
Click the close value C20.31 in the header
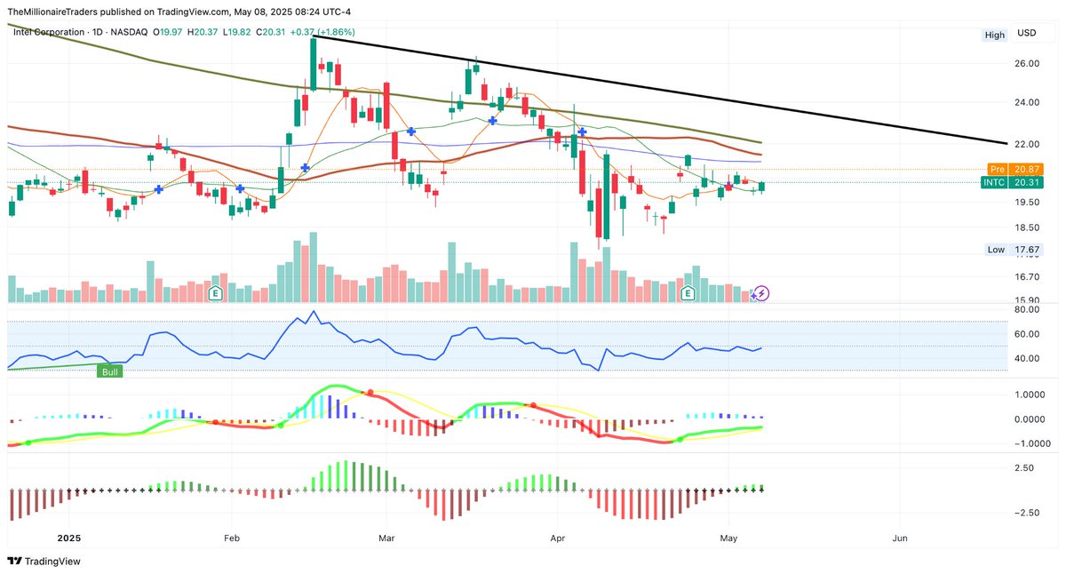coord(270,32)
